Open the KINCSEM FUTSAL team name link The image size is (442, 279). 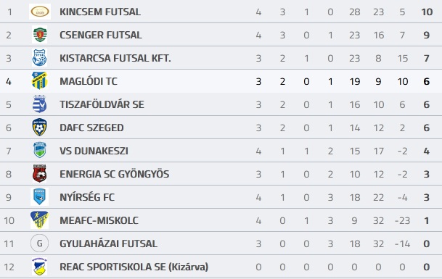click(x=100, y=12)
